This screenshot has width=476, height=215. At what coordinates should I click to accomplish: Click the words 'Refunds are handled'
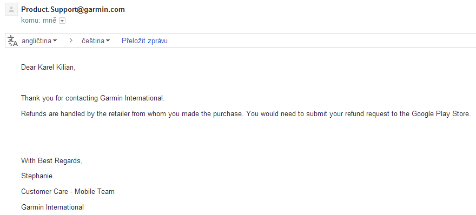coord(49,114)
